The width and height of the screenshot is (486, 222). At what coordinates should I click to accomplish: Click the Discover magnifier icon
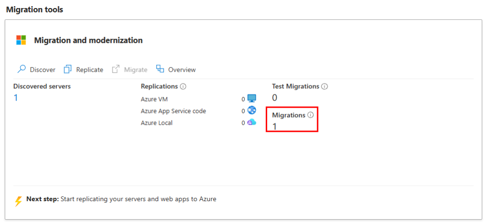click(x=21, y=69)
